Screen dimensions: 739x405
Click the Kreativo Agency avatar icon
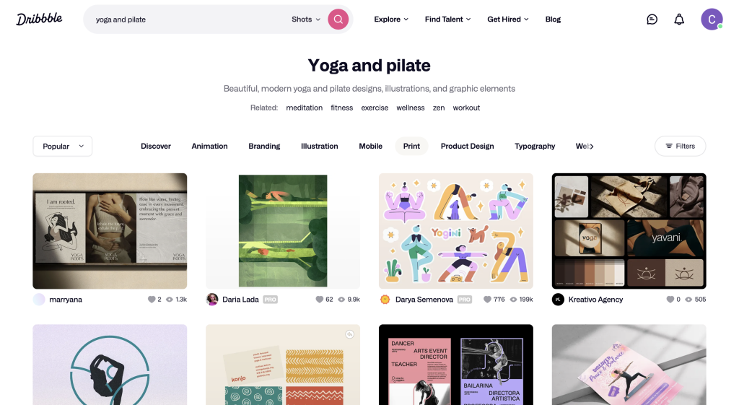click(558, 300)
